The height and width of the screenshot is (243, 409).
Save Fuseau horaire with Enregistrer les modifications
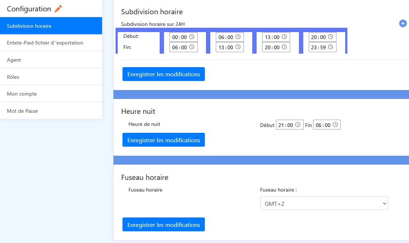coord(164,224)
